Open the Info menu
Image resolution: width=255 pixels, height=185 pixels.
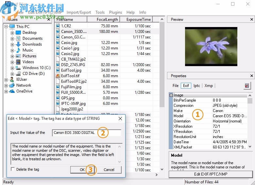143,12
